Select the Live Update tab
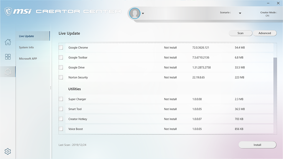Screen dimensions: 283x159 [x=33, y=36]
